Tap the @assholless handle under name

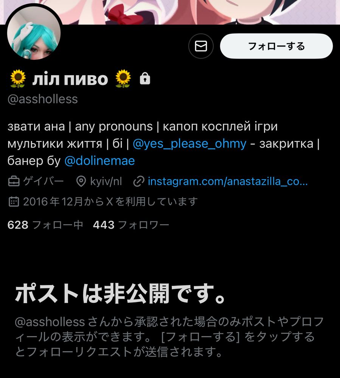[43, 99]
